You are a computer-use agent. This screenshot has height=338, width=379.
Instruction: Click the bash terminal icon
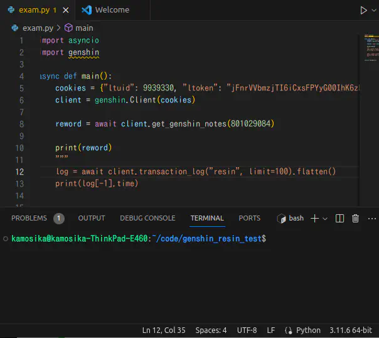point(282,218)
